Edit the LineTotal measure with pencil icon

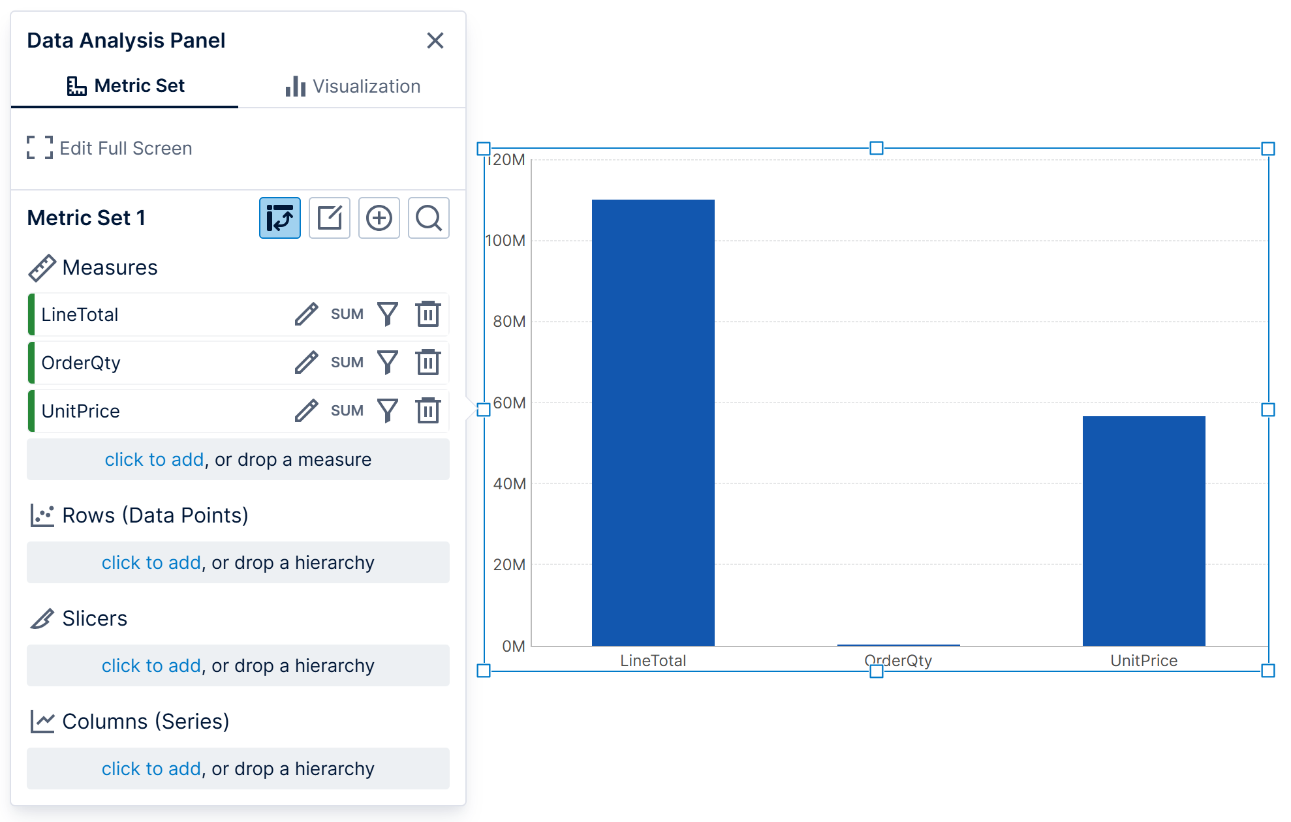[x=306, y=314]
